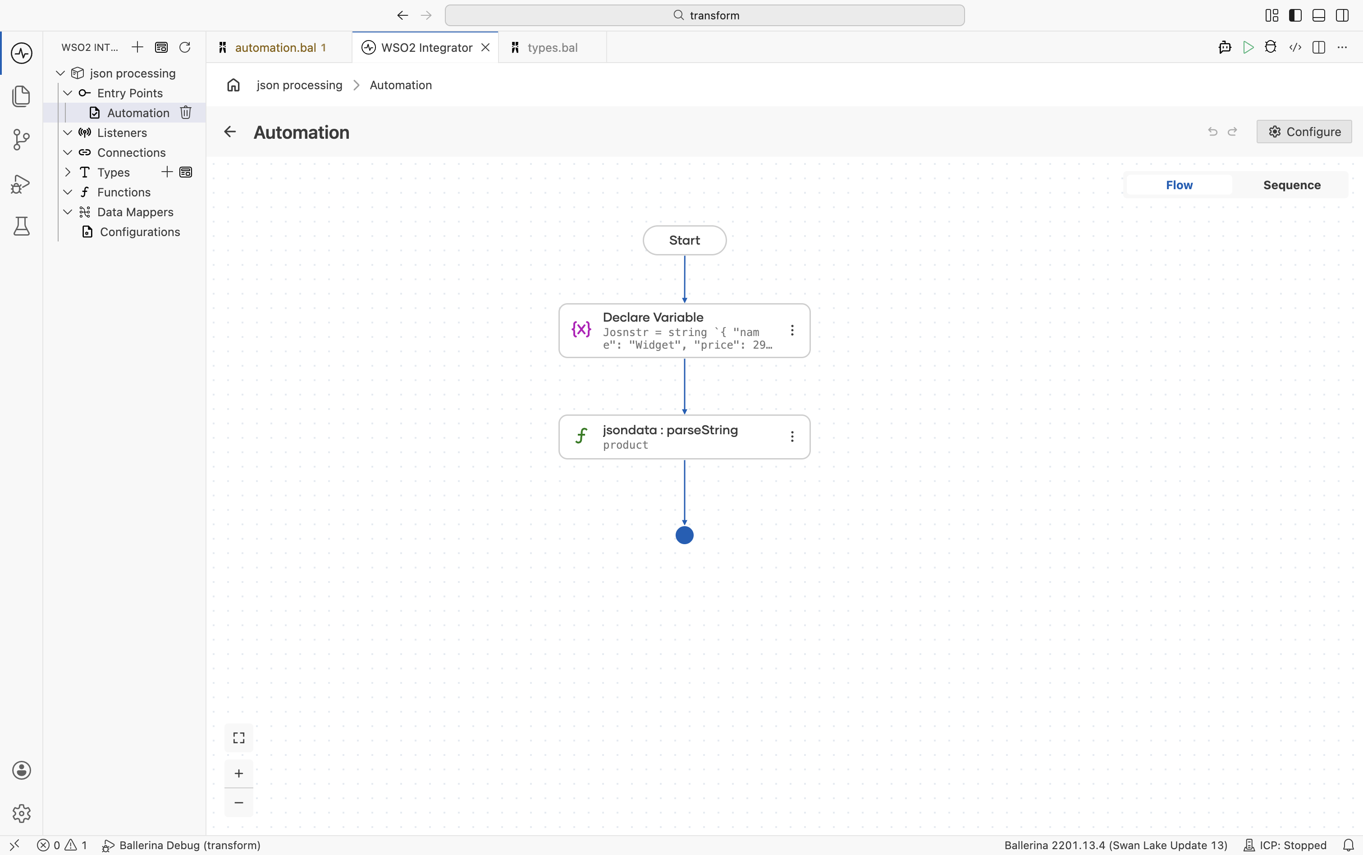The height and width of the screenshot is (855, 1363).
Task: Undo the last diagram change
Action: [1212, 131]
